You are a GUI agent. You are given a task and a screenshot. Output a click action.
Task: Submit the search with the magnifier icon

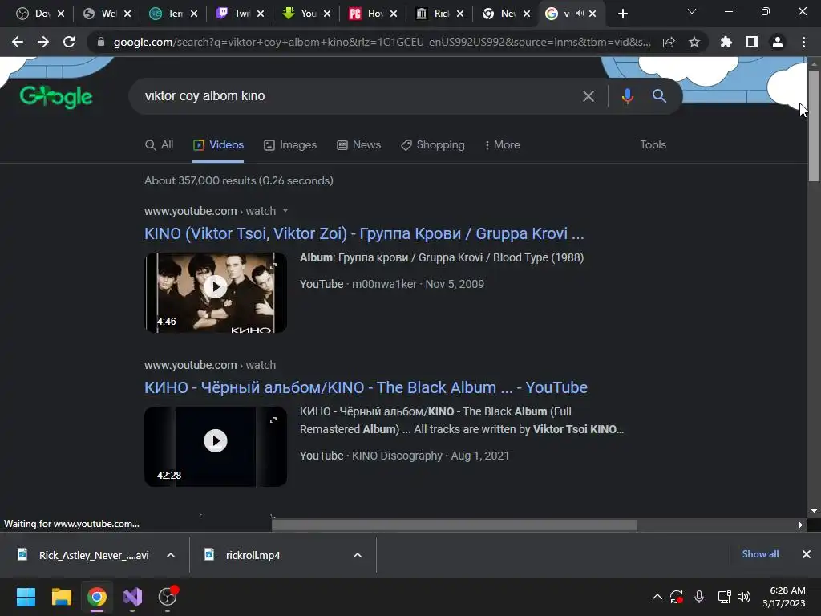pyautogui.click(x=659, y=96)
